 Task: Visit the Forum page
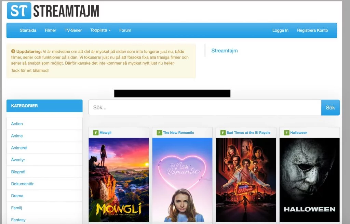[x=125, y=30]
